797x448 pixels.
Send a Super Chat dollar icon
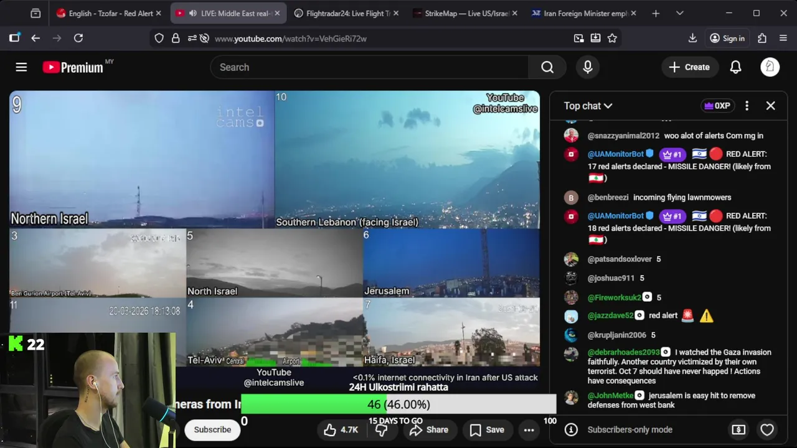click(738, 429)
